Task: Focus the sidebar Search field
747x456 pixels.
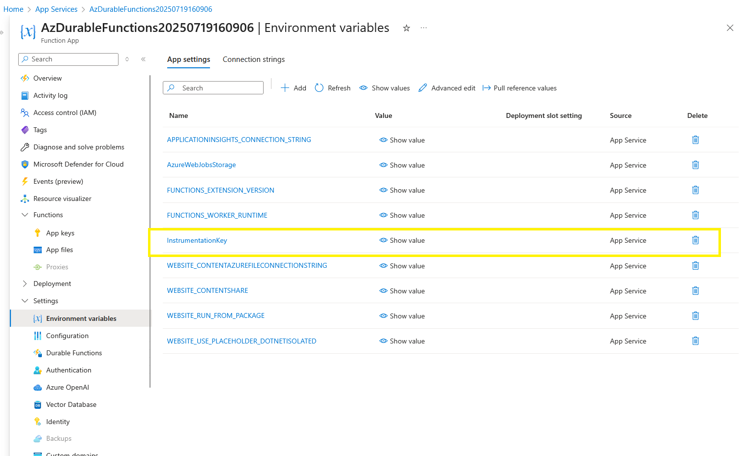Action: pyautogui.click(x=68, y=59)
